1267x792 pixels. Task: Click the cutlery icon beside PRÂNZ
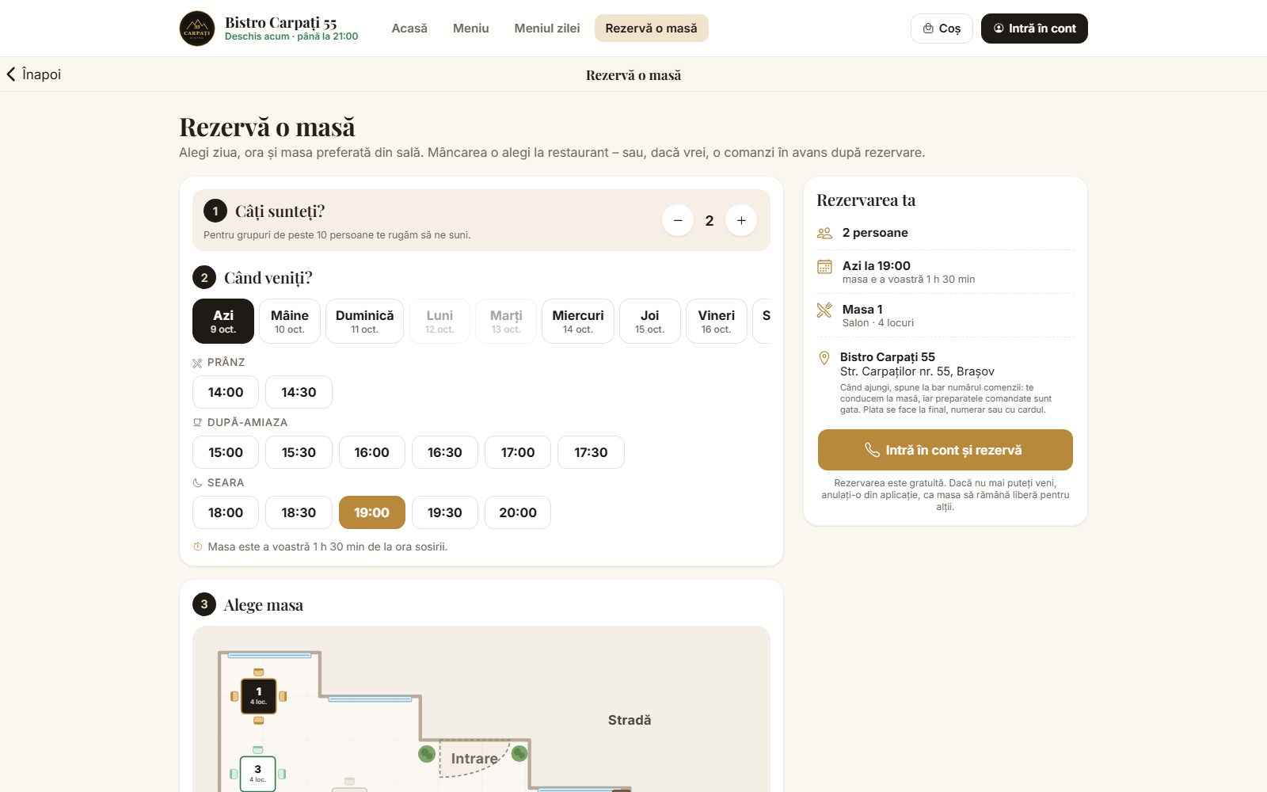click(197, 363)
